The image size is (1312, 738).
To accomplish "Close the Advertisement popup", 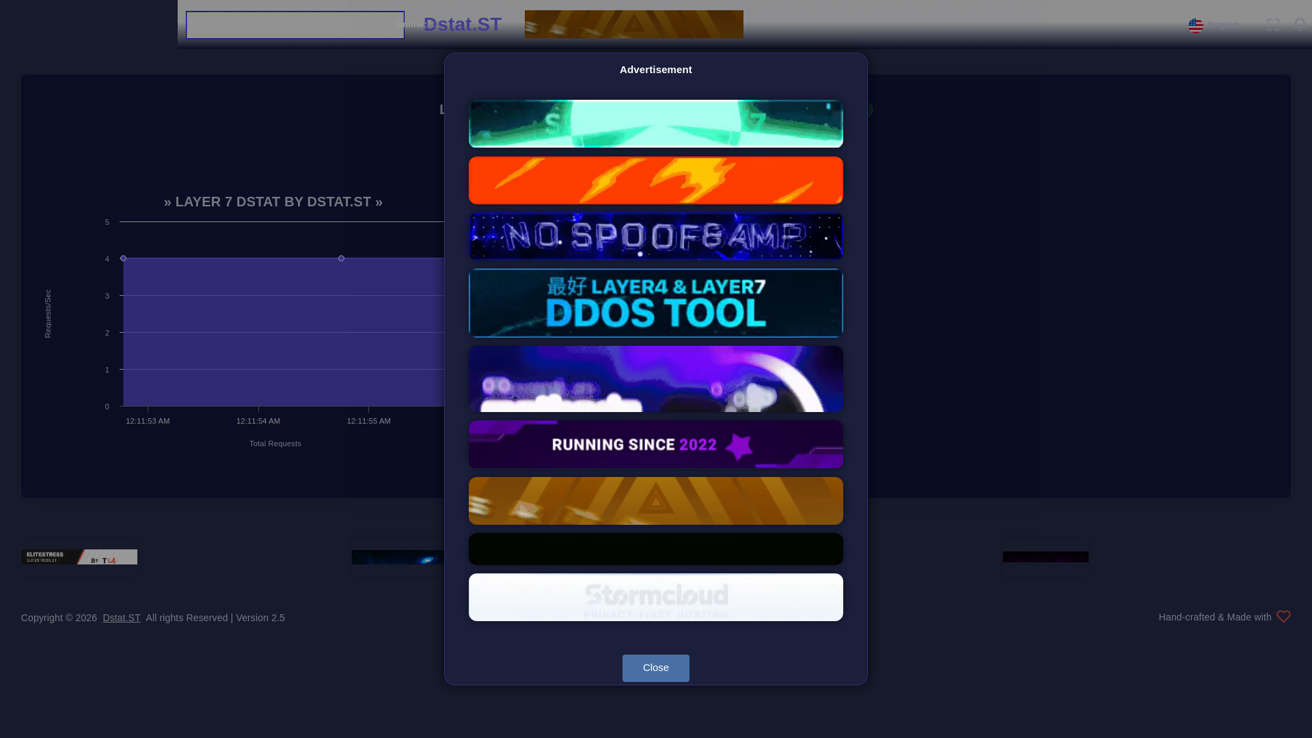I will pyautogui.click(x=655, y=668).
